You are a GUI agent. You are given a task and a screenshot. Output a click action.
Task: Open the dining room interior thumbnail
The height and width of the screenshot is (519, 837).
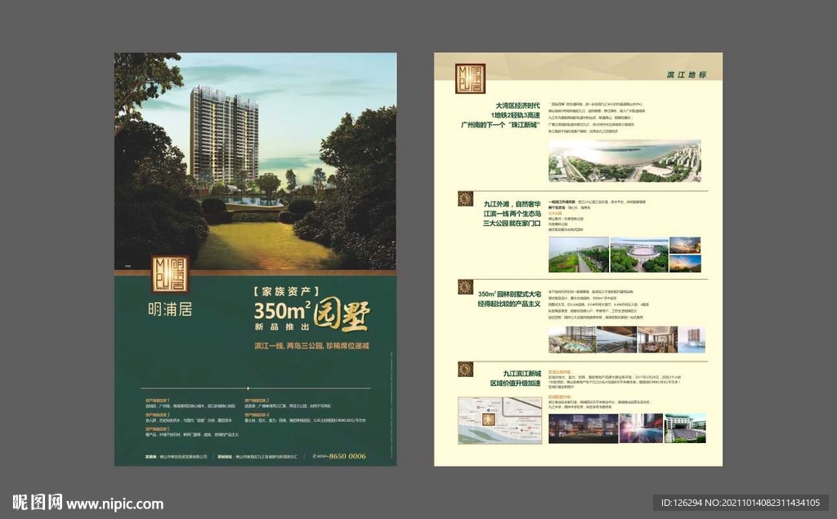(x=657, y=339)
